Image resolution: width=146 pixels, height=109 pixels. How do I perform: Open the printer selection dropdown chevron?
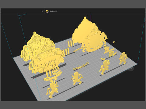(42, 11)
